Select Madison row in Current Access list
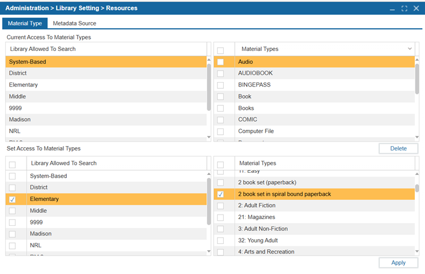This screenshot has width=425, height=274. click(106, 119)
